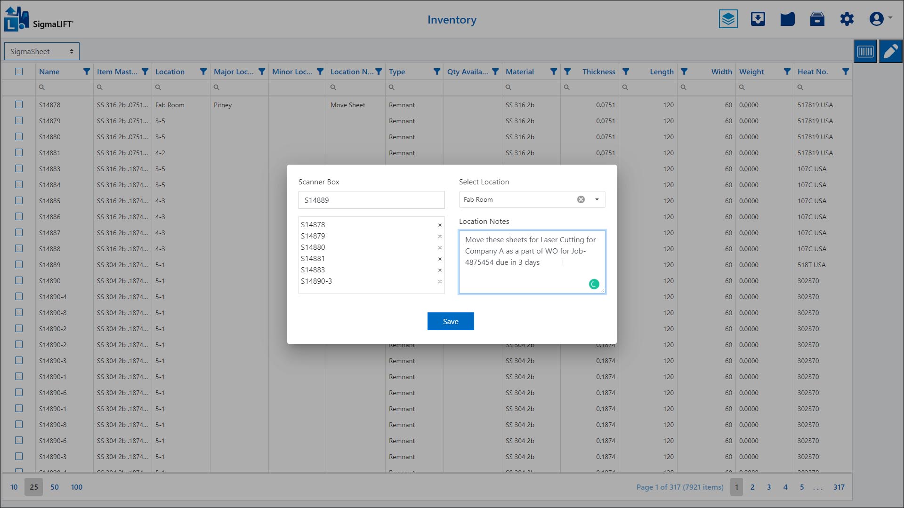
Task: Toggle checkbox for item S14878
Action: [19, 104]
